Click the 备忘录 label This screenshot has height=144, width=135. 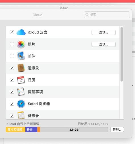coord(33,116)
